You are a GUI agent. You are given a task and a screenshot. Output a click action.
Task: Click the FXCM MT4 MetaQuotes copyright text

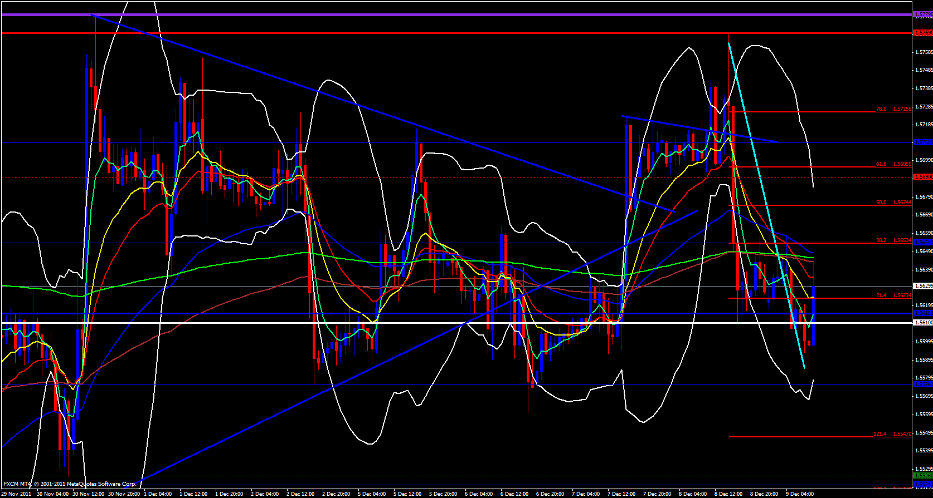click(70, 484)
